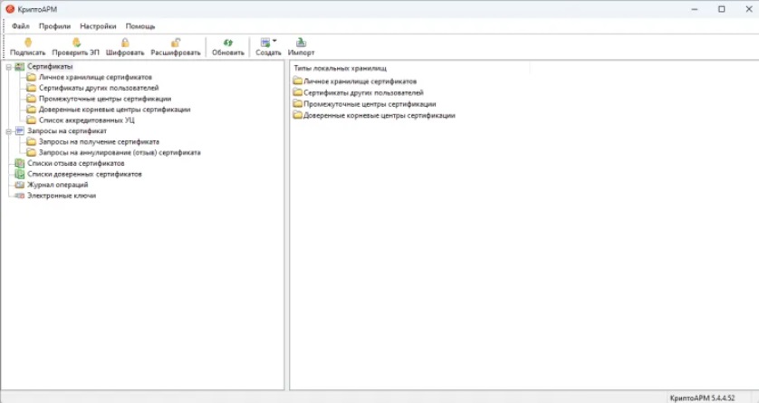Screen dimensions: 759x403
Task: Click the Проверить ЭП toolbar icon
Action: [x=75, y=43]
